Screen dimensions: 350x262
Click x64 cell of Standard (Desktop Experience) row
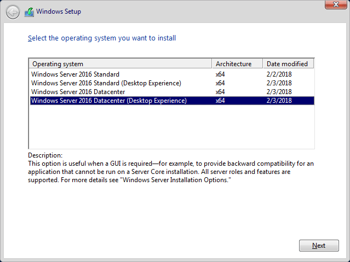point(220,83)
